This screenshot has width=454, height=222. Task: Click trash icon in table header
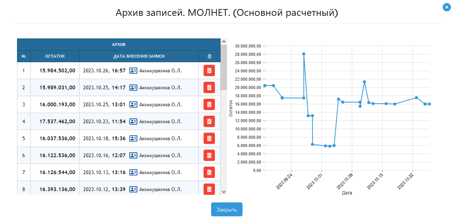209,56
